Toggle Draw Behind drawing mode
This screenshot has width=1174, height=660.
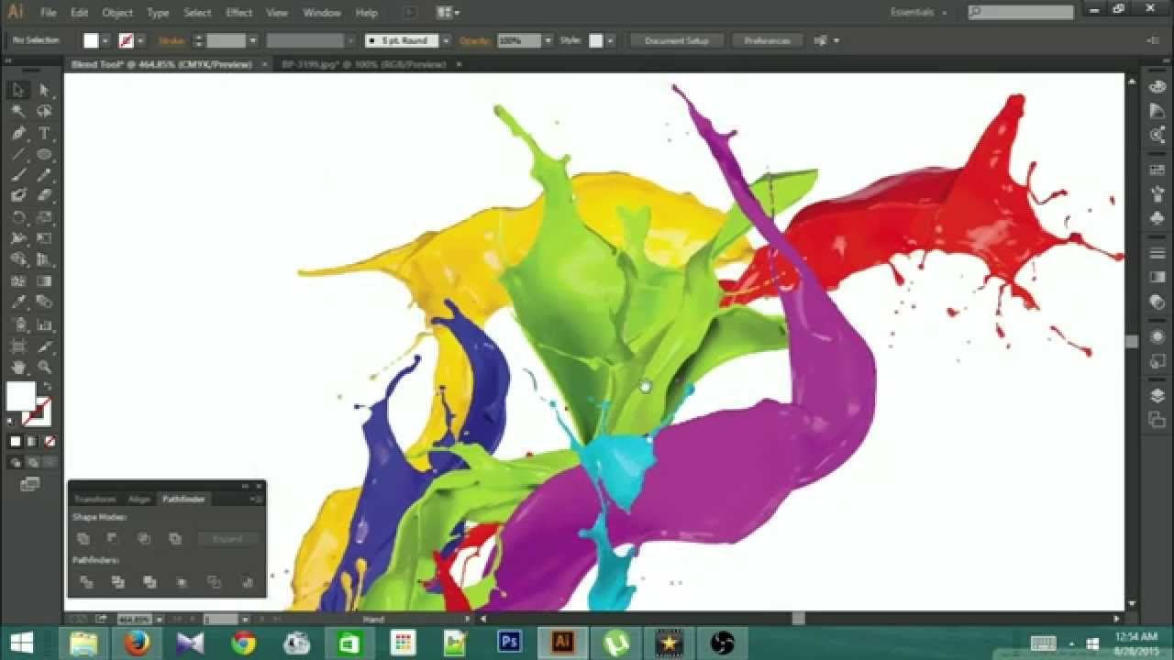coord(32,462)
